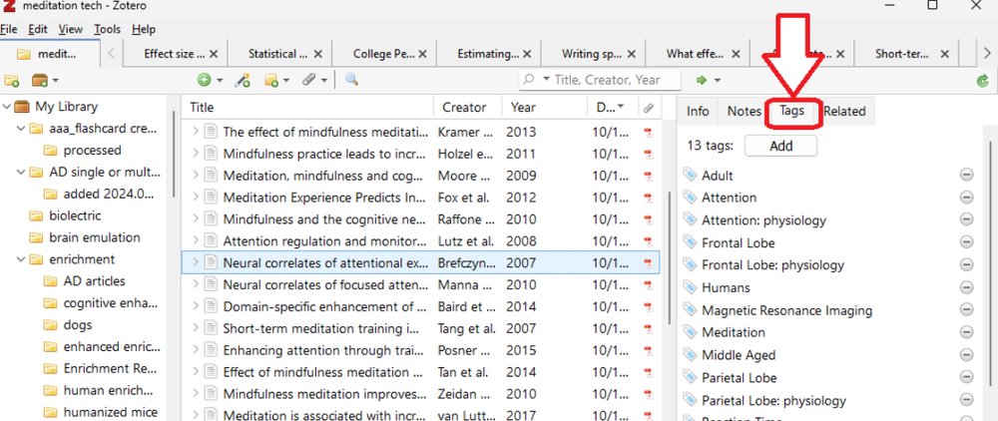Click the green New Item icon
The image size is (998, 421).
pyautogui.click(x=205, y=80)
